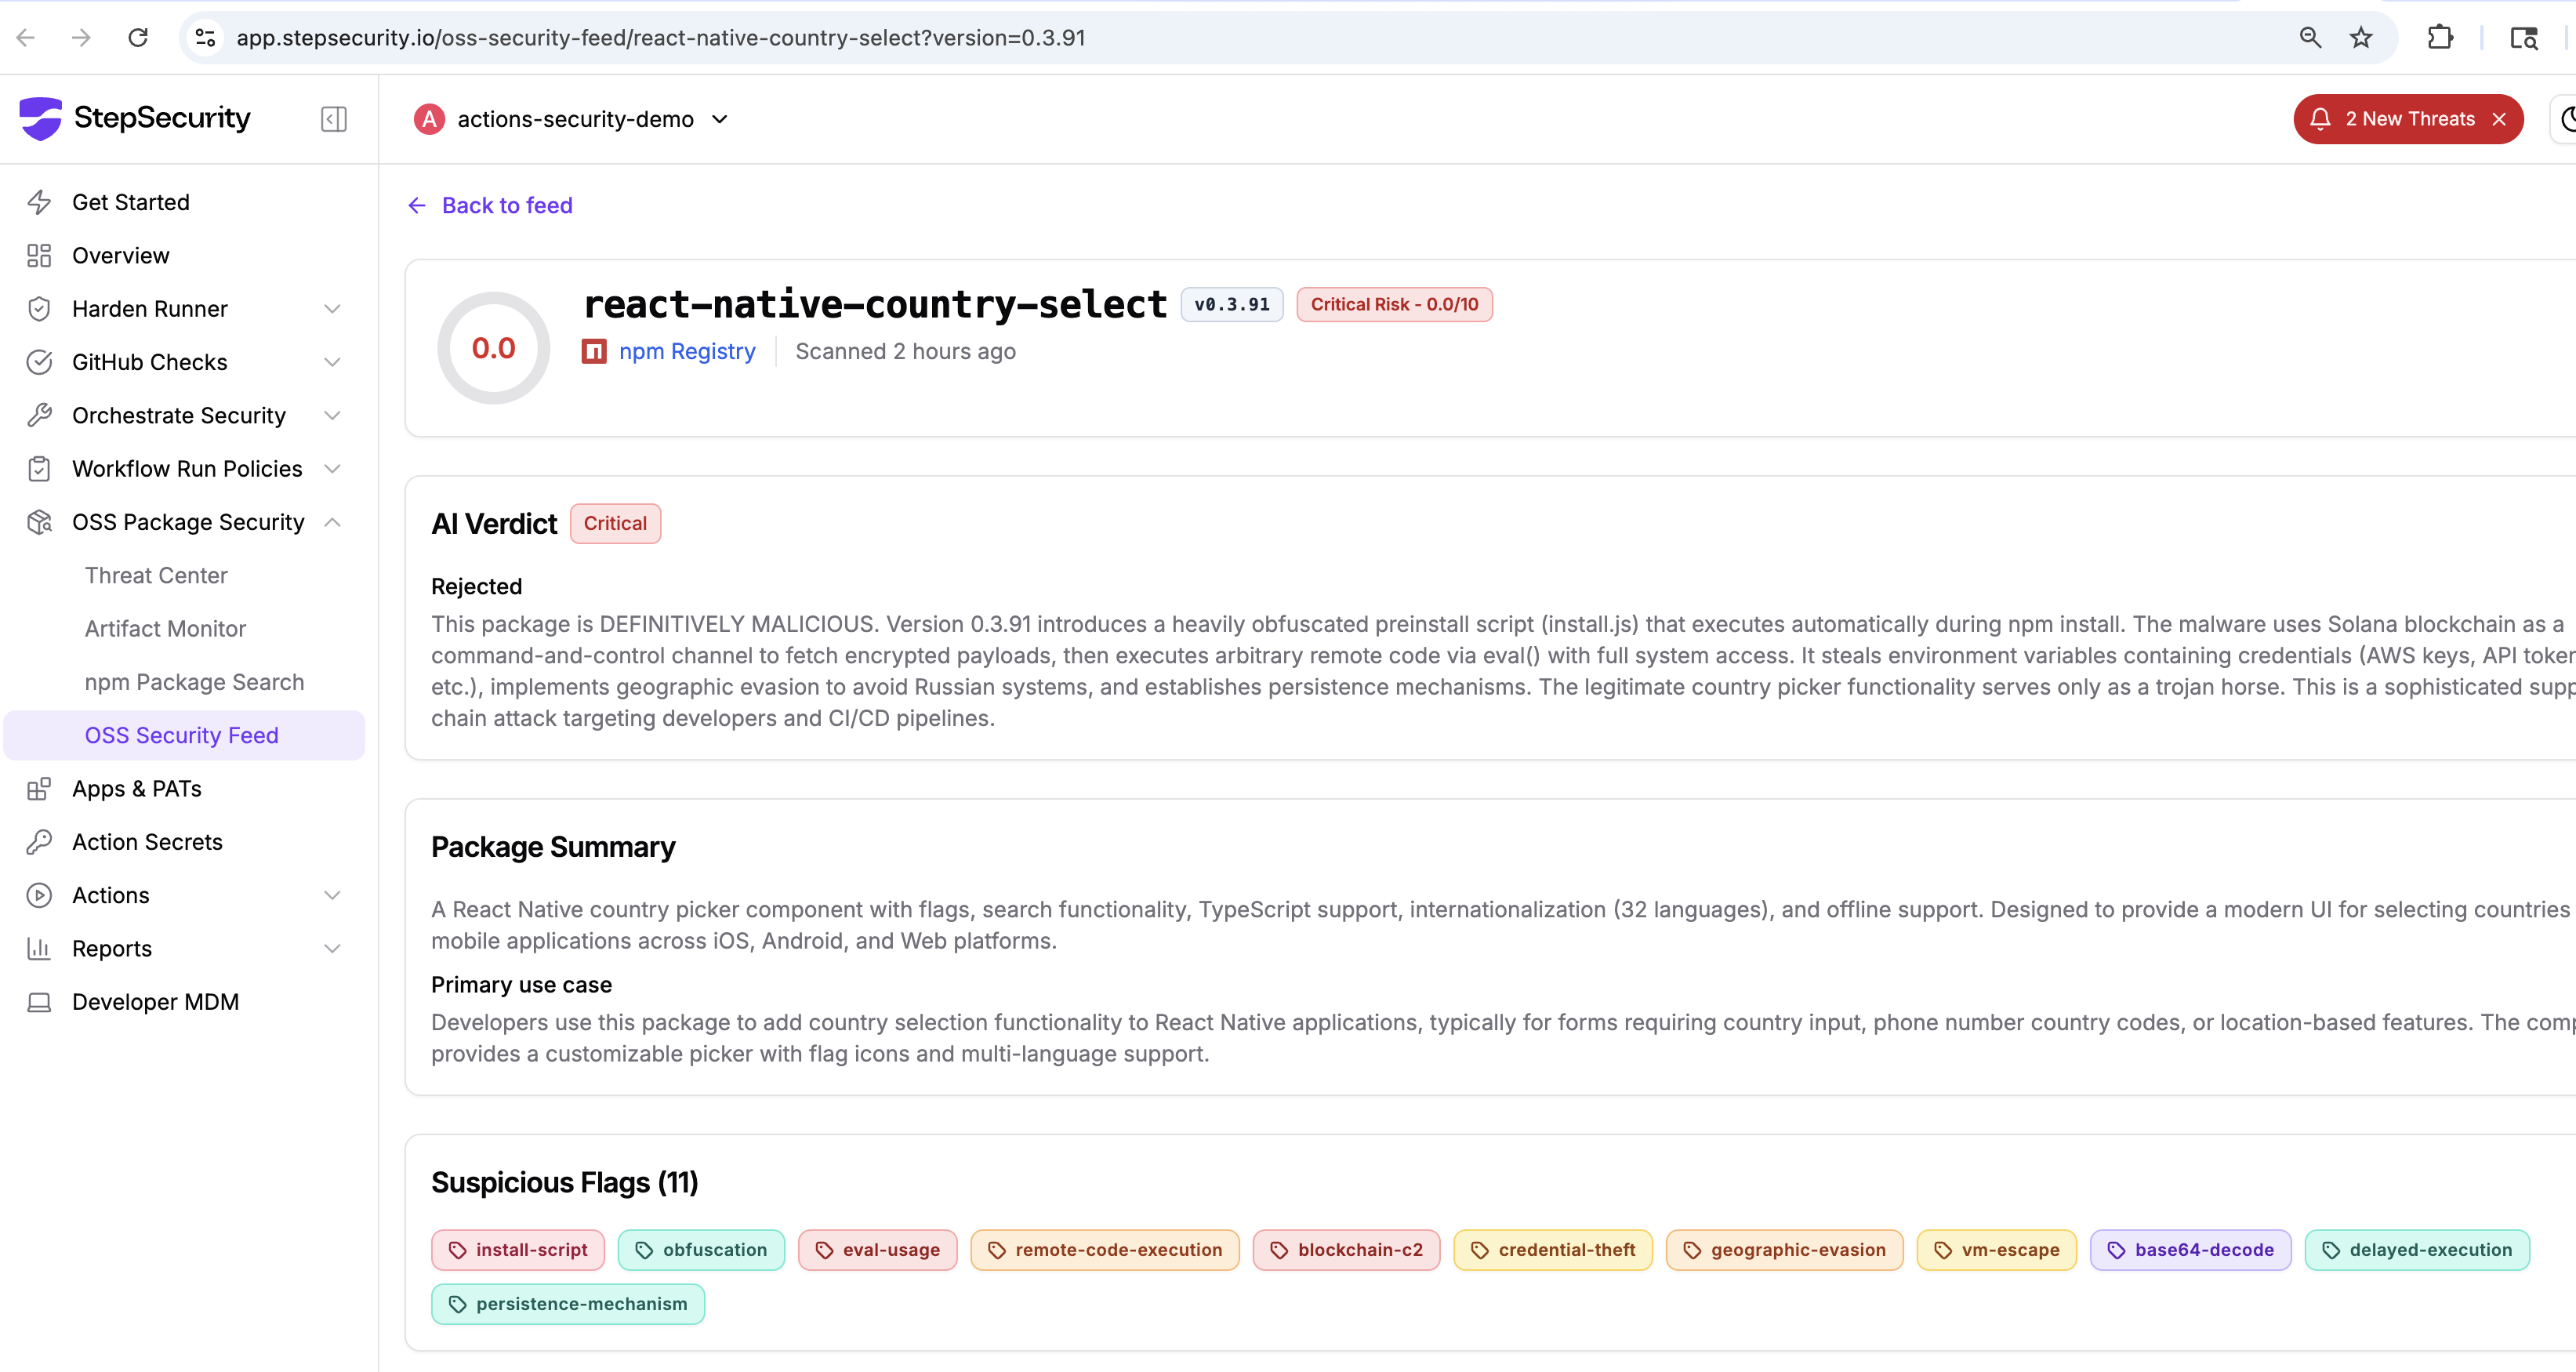Collapse the sidebar panel icon
Viewport: 2576px width, 1372px height.
click(x=333, y=119)
